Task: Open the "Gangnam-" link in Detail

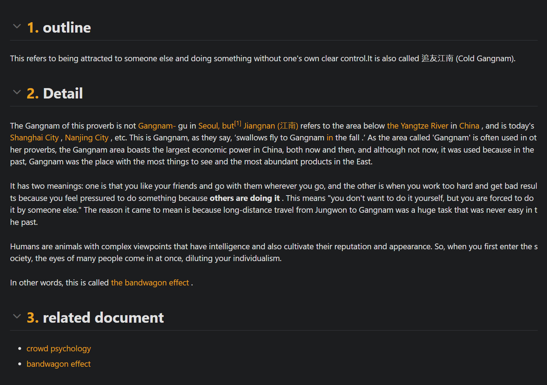Action: point(157,126)
